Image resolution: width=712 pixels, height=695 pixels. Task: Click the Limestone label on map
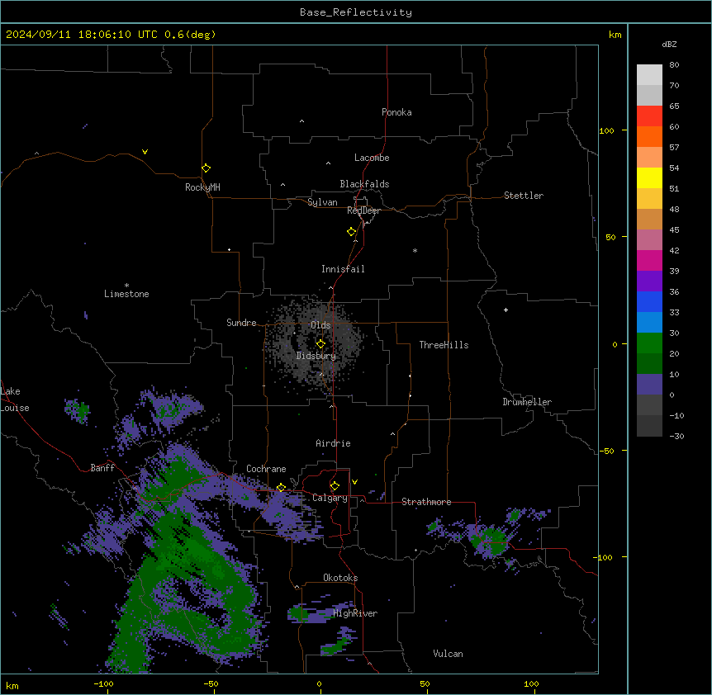[126, 294]
